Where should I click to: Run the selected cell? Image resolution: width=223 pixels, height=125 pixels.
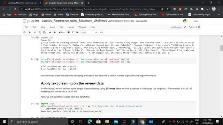62,32
